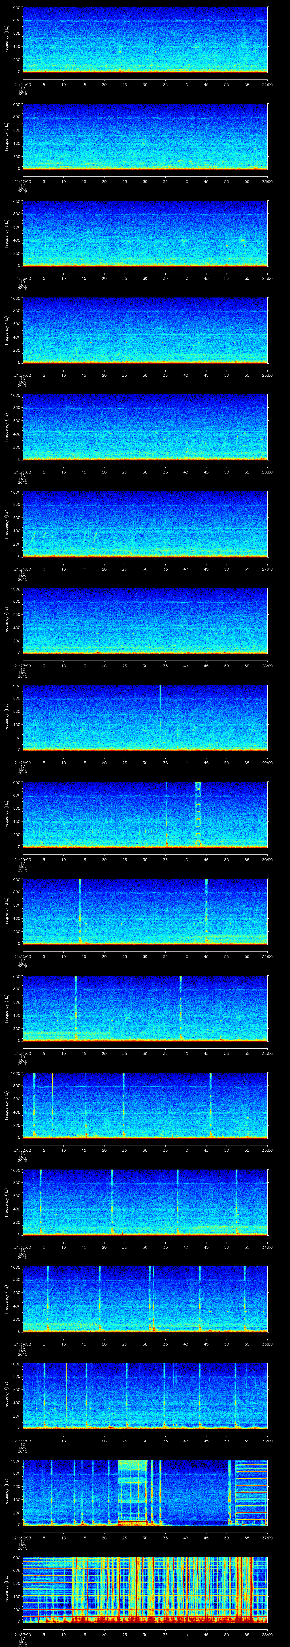The width and height of the screenshot is (290, 1647).
Task: Click the "21:21:00" start time label
Action: click(x=22, y=84)
